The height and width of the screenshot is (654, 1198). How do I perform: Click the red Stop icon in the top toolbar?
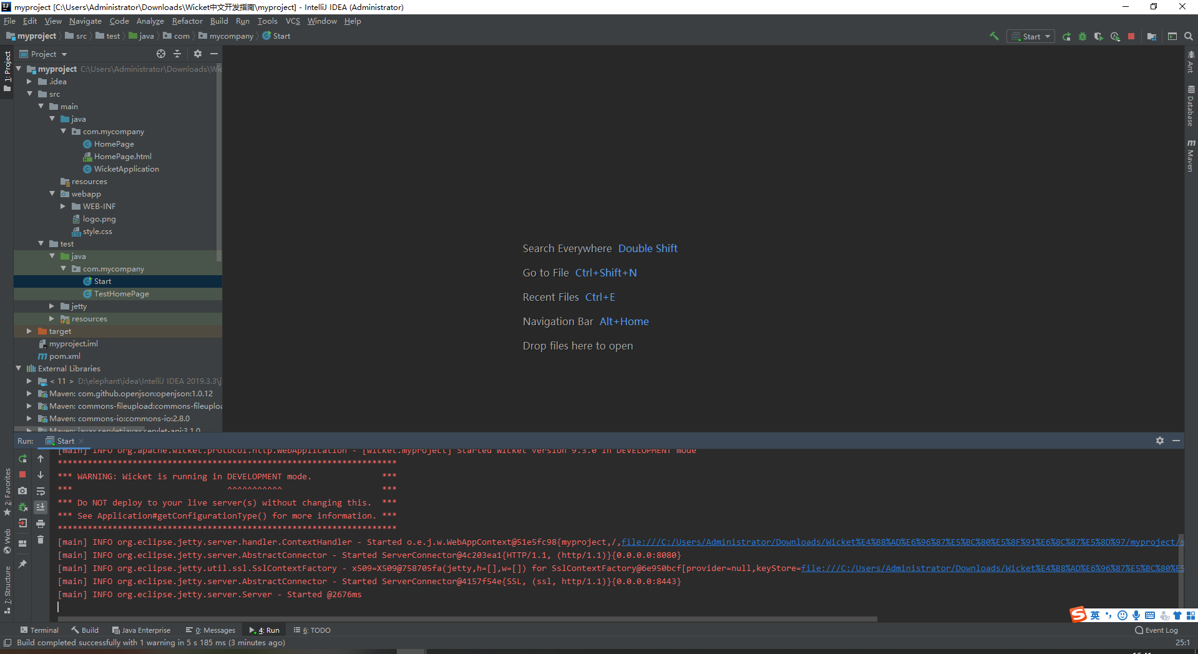coord(1131,36)
